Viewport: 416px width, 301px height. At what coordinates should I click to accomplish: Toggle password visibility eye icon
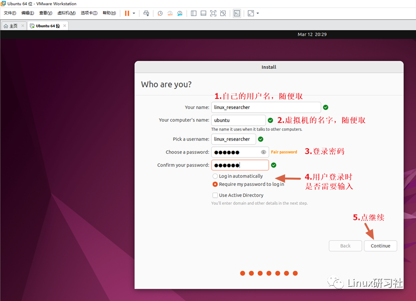264,152
